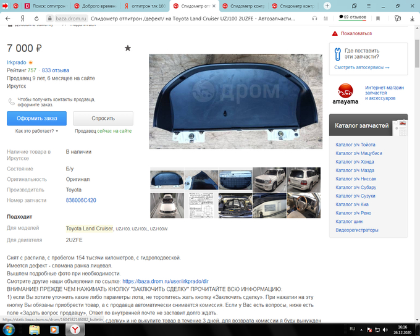
Task: Open downloads arrow icon
Action: coord(412,19)
